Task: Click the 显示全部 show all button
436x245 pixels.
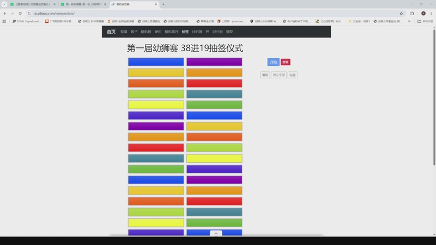Action: pos(278,75)
